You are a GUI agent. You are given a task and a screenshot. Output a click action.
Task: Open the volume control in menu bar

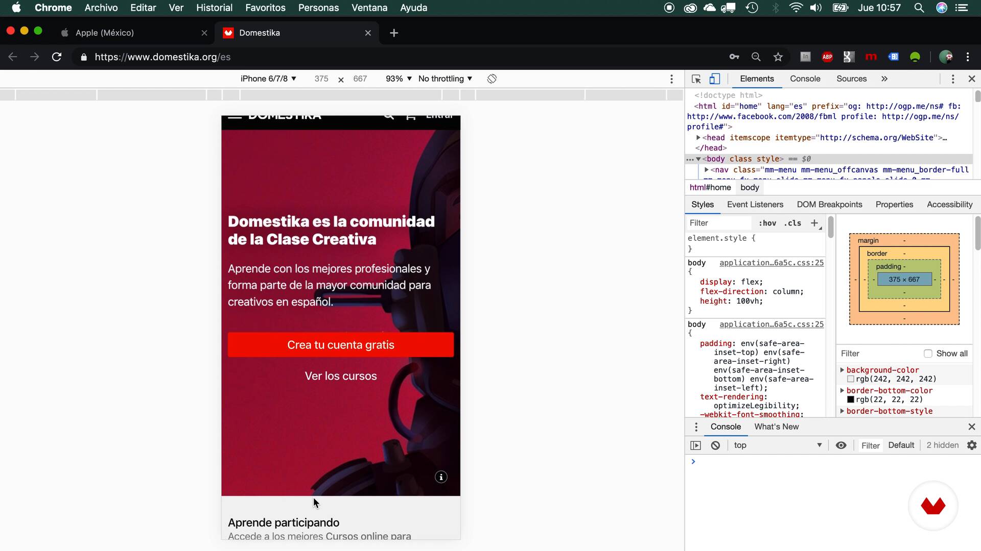click(x=816, y=8)
